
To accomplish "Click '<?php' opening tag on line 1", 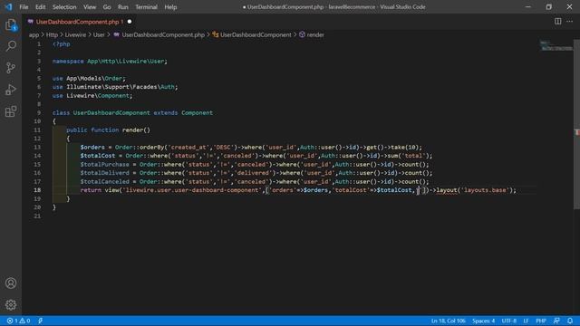I will (x=61, y=44).
